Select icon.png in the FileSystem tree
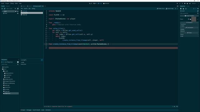This screenshot has height=112, width=200. click(x=7, y=89)
